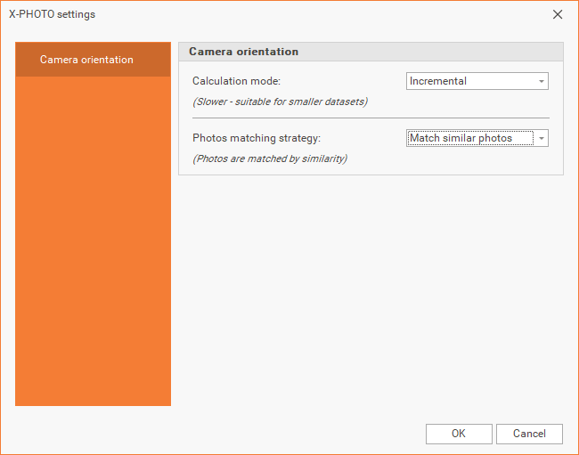Viewport: 579px width, 455px height.
Task: Click the "Incremental" value text
Action: tap(438, 81)
